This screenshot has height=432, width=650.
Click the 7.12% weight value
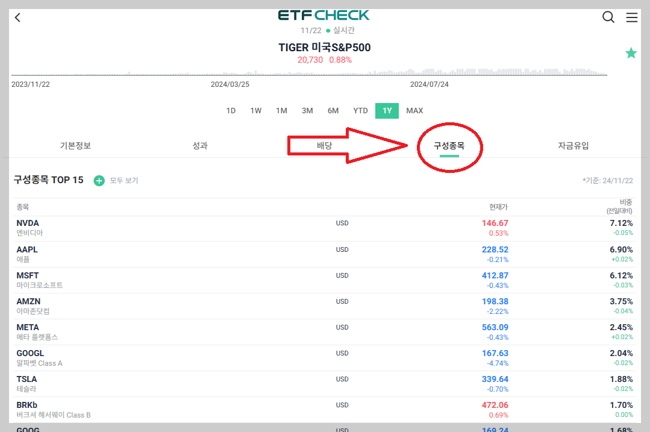621,223
